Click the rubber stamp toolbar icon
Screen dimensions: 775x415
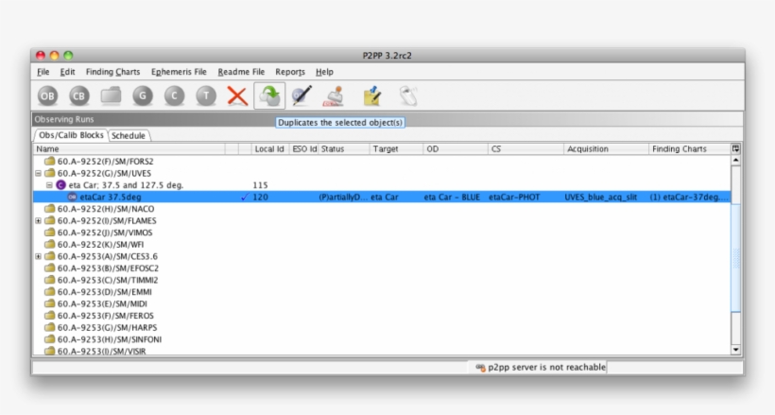pyautogui.click(x=334, y=95)
